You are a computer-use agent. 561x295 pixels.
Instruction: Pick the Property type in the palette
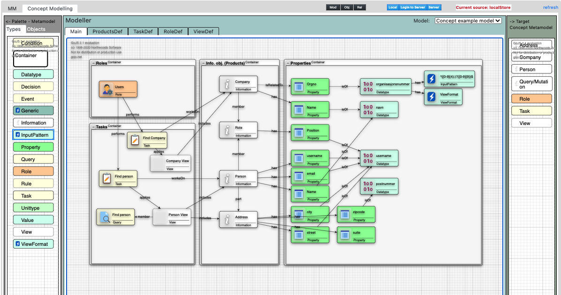click(33, 147)
